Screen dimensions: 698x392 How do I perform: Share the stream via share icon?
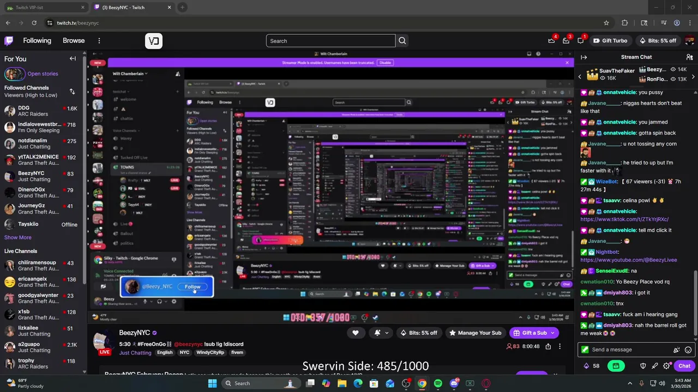[x=548, y=346]
